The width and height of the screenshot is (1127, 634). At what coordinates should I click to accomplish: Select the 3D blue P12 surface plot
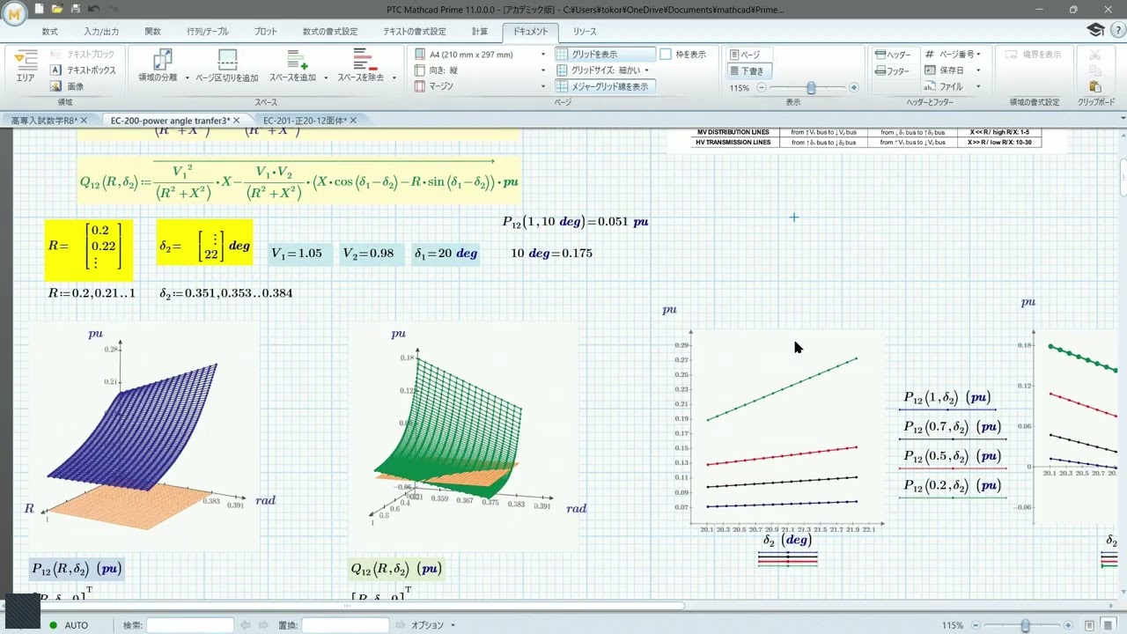tap(144, 438)
